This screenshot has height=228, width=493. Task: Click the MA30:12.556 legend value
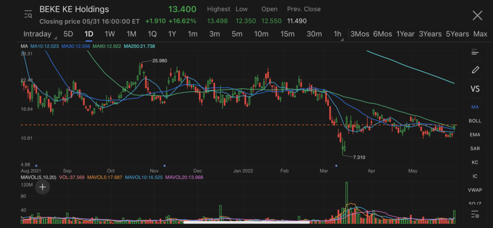pos(76,46)
